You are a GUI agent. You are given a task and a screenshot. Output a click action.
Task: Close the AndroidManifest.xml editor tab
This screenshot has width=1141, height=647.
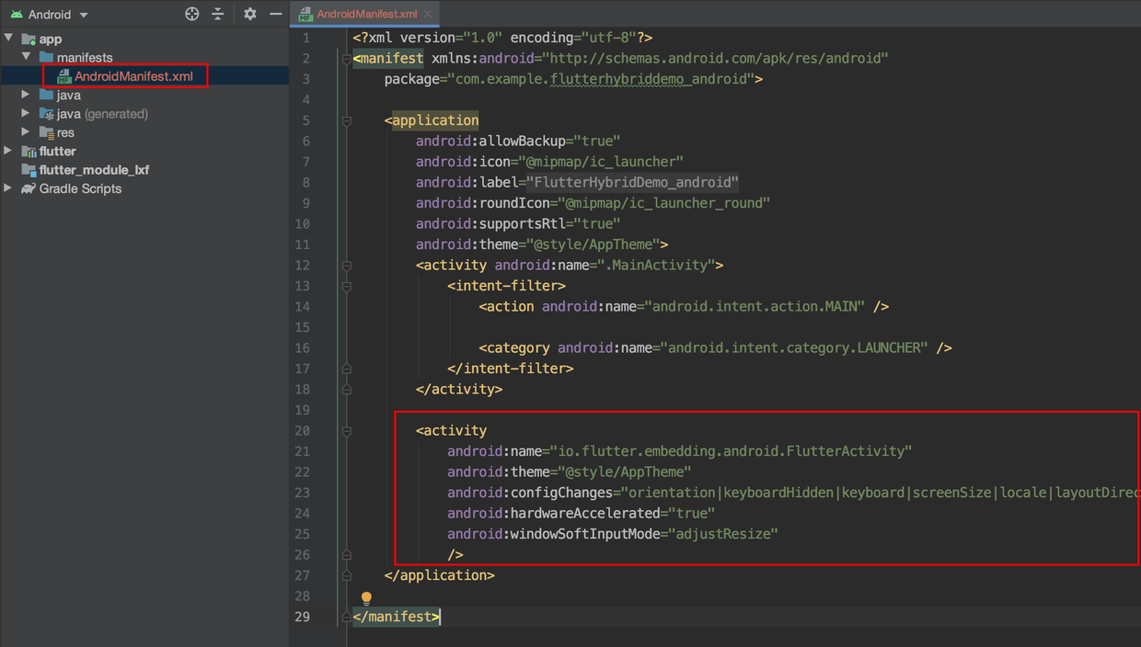tap(429, 14)
